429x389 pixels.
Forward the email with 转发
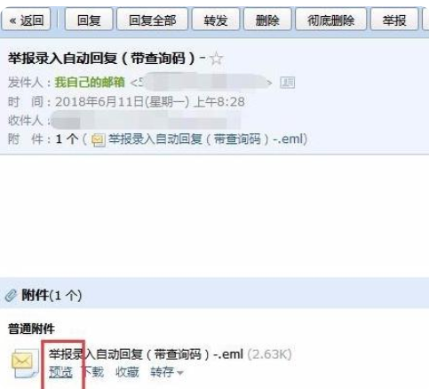pyautogui.click(x=216, y=20)
